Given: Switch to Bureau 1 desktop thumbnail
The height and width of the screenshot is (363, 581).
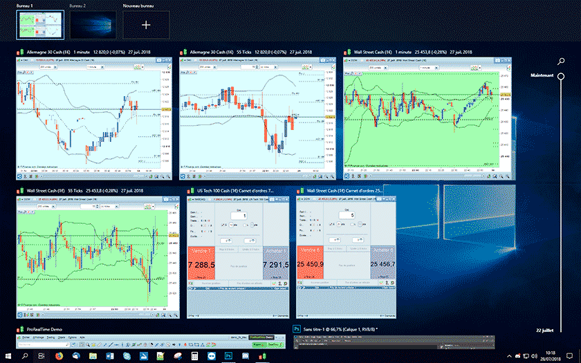Looking at the screenshot, I should pos(40,24).
